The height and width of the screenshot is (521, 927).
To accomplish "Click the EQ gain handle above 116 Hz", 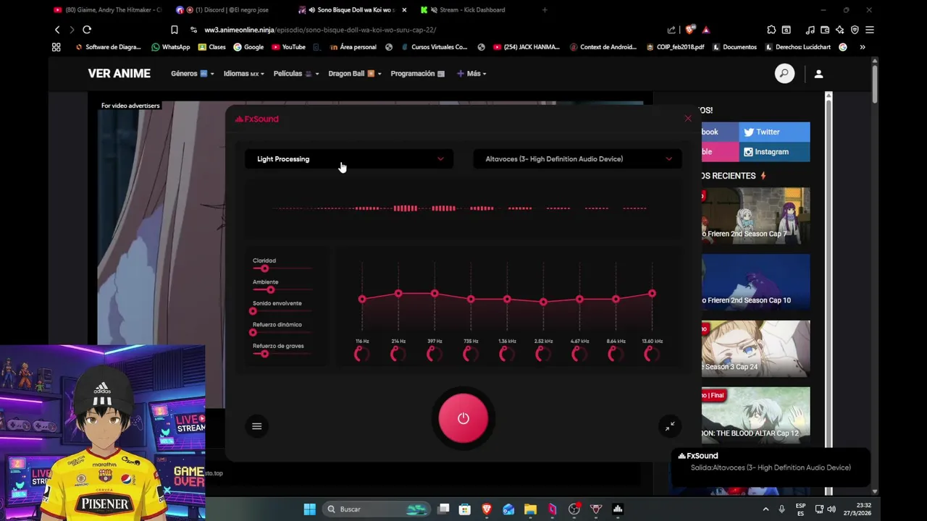I will 362,299.
